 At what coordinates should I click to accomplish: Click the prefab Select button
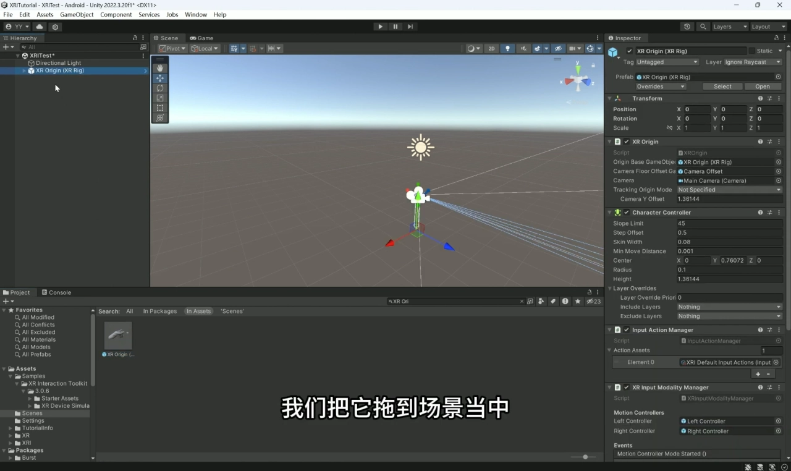(722, 87)
